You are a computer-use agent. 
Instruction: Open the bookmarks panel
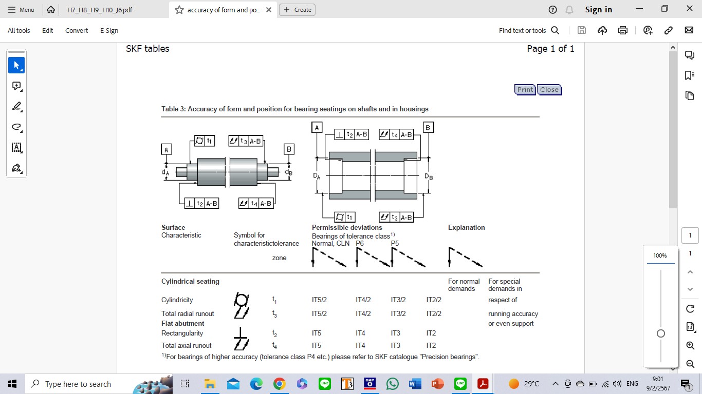(690, 75)
